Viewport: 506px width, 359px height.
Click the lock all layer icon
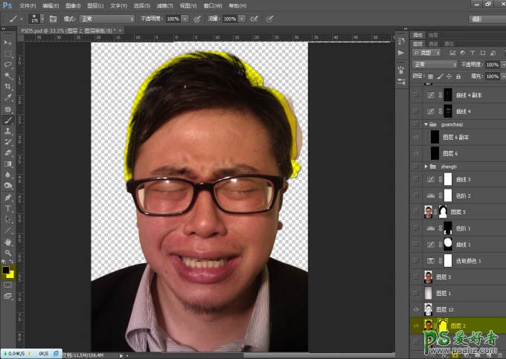coord(457,75)
